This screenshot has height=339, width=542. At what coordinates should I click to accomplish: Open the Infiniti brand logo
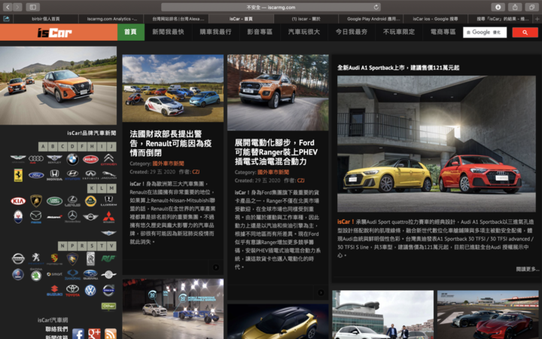coord(90,175)
